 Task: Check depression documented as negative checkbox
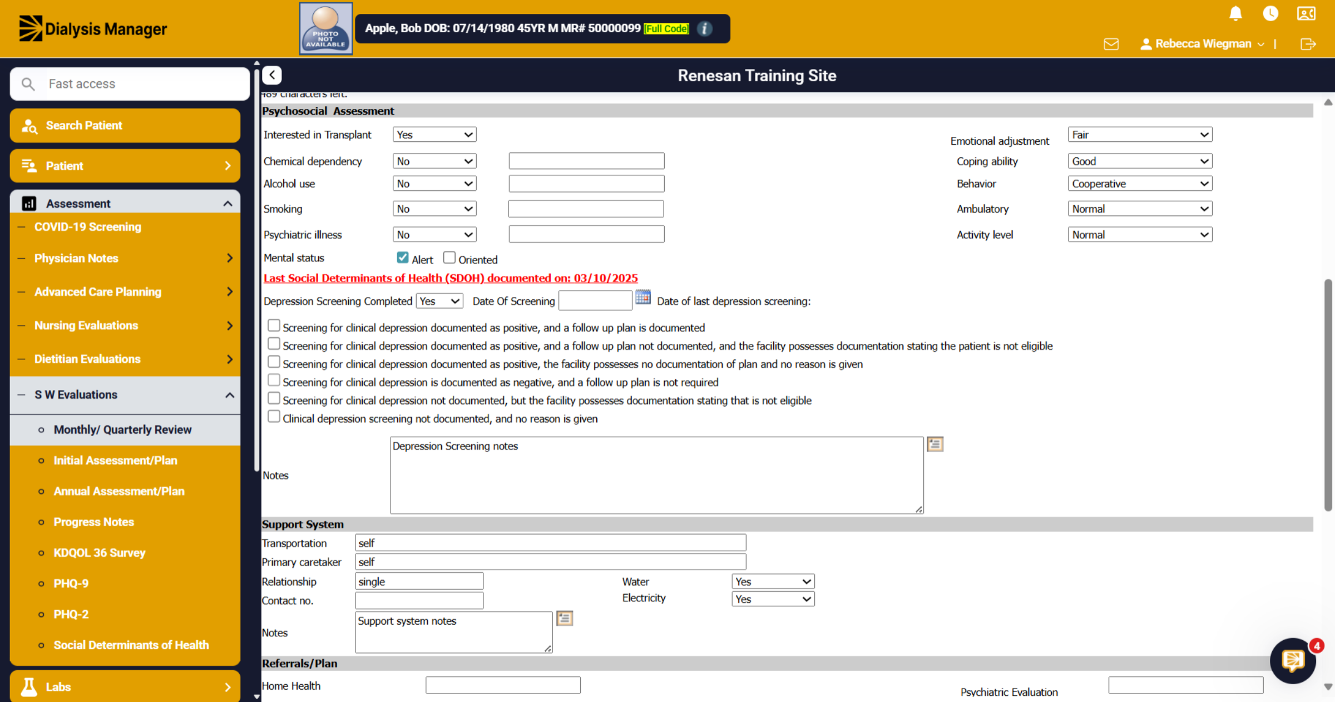tap(274, 380)
